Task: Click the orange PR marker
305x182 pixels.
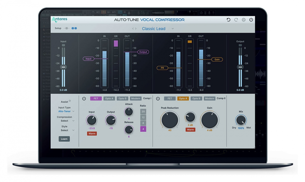Action: [x=162, y=68]
